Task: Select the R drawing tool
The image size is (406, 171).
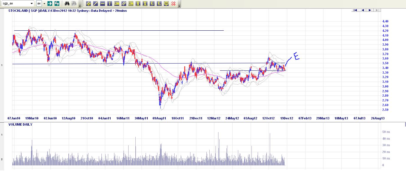Action: click(x=138, y=4)
